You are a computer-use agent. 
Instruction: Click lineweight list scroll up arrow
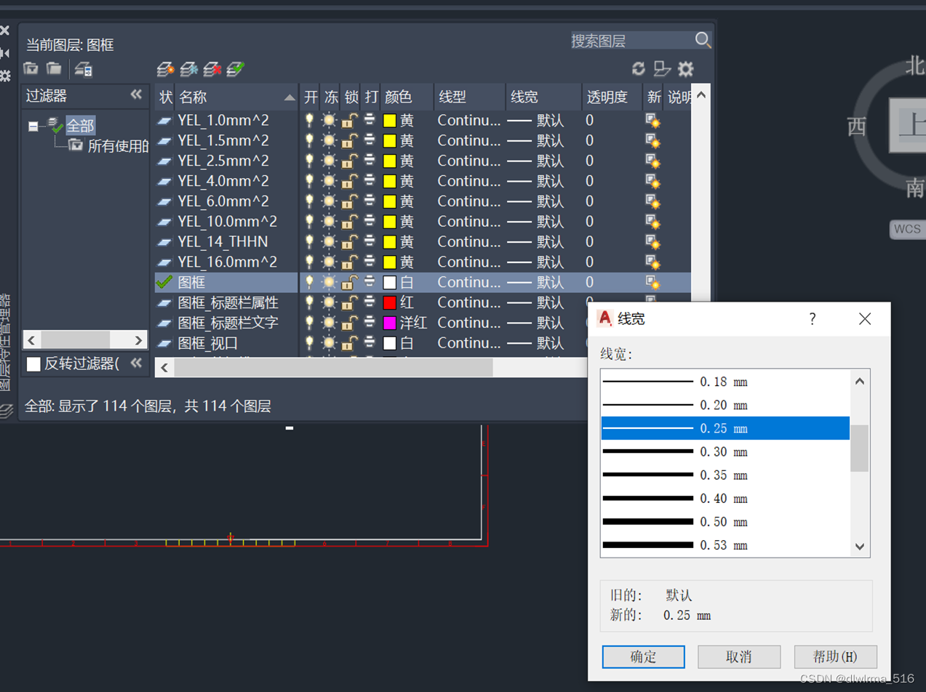click(859, 380)
